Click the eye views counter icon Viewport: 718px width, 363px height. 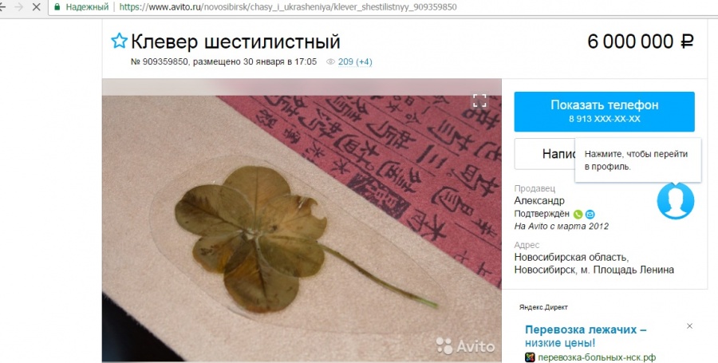[x=330, y=61]
